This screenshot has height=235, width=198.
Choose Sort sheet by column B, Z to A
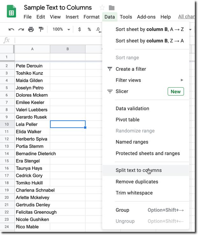(x=145, y=41)
